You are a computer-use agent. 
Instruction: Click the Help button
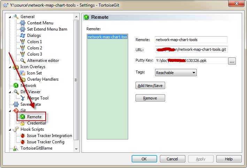click(x=229, y=159)
